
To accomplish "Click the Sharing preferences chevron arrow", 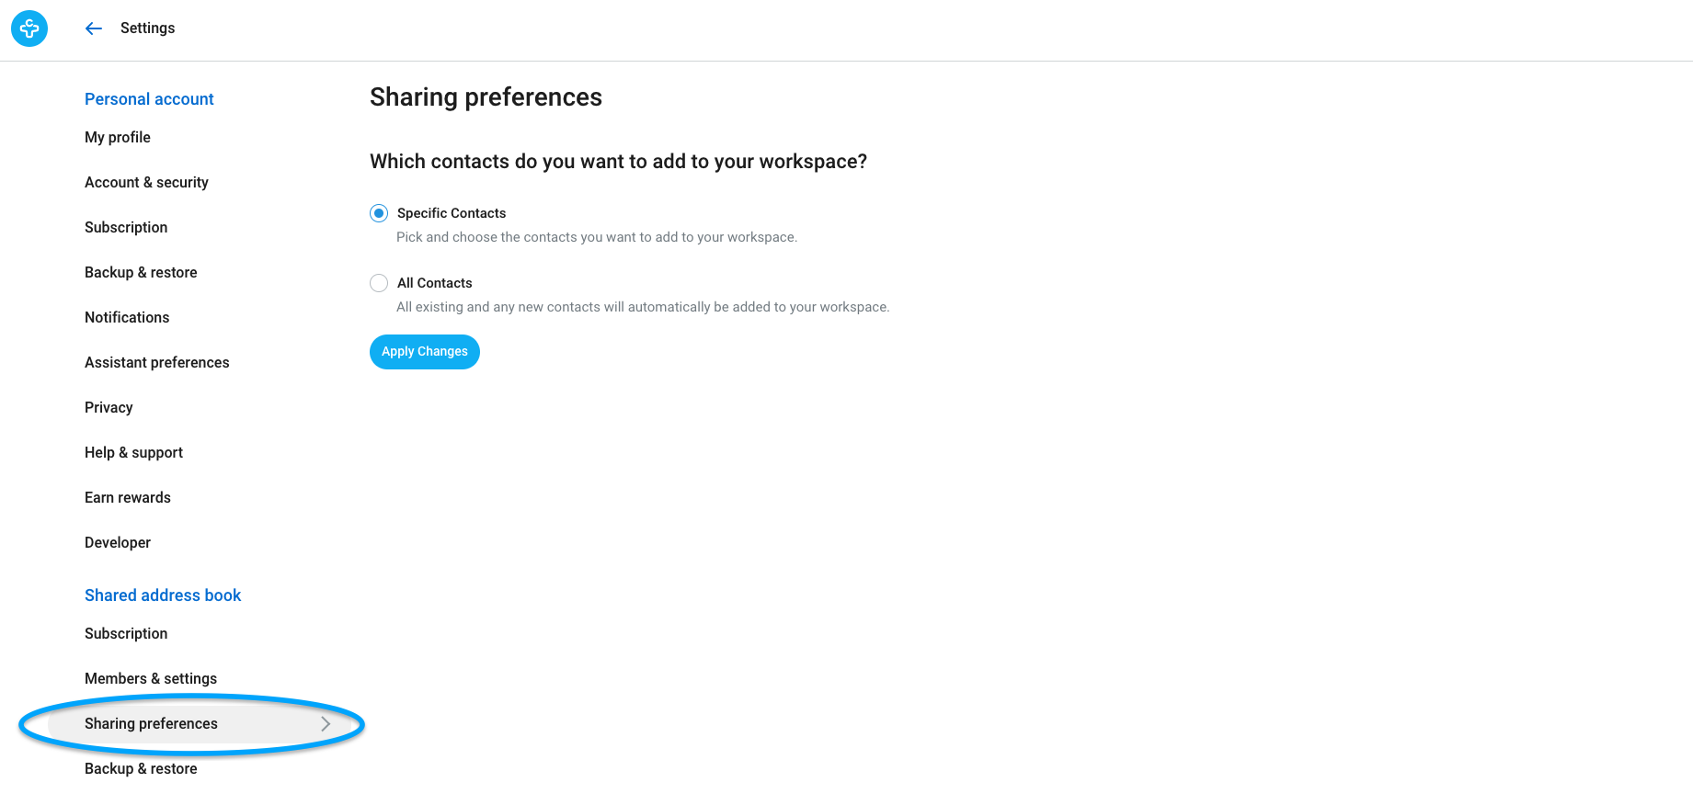I will 326,724.
